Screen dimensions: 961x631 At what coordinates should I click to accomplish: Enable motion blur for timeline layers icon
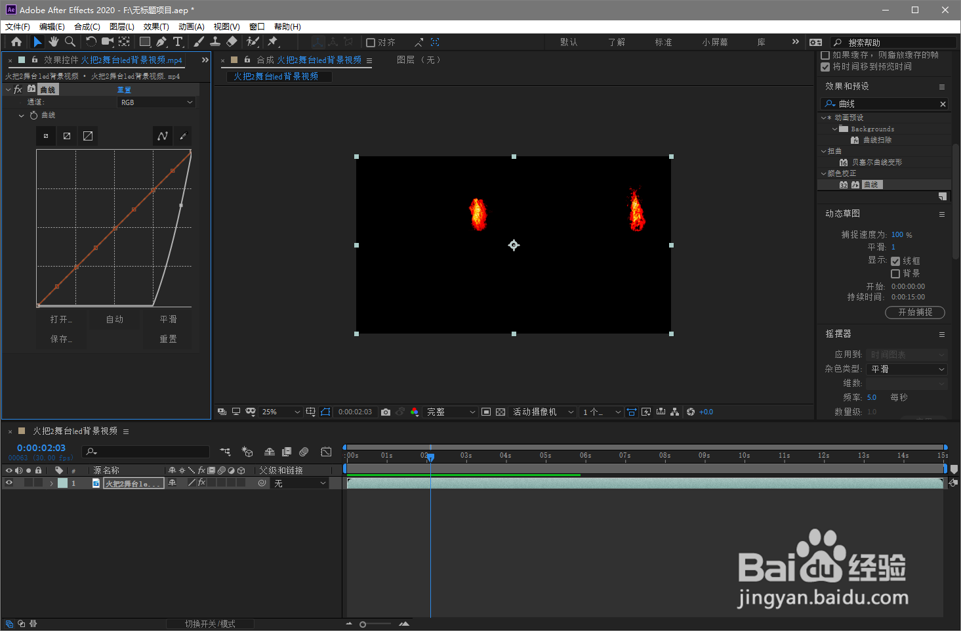click(304, 452)
